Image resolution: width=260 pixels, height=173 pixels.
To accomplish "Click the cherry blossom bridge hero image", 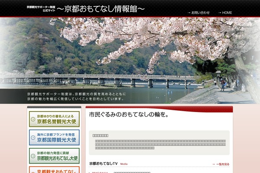I will point(130,61).
